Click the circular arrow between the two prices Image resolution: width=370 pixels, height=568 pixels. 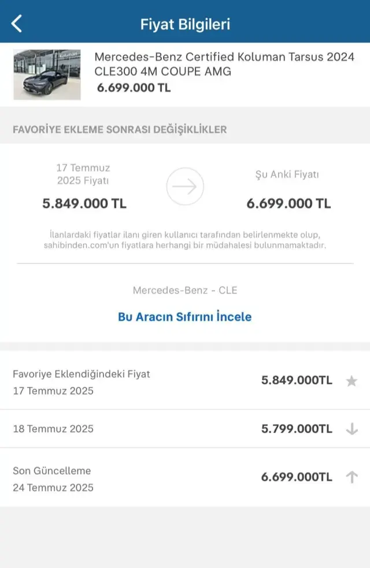click(185, 186)
